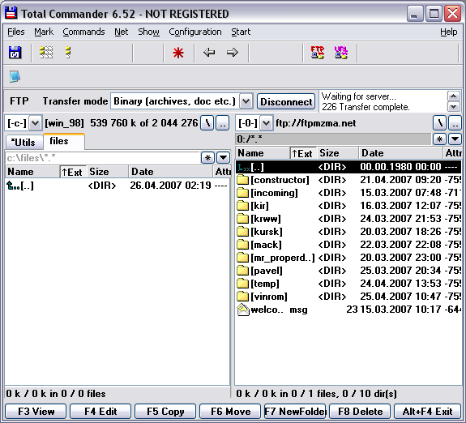
Task: Click the F7 NewFolder button
Action: 295,412
